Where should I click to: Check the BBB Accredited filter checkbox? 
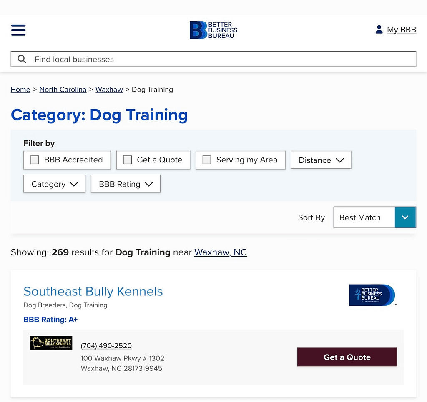click(35, 160)
